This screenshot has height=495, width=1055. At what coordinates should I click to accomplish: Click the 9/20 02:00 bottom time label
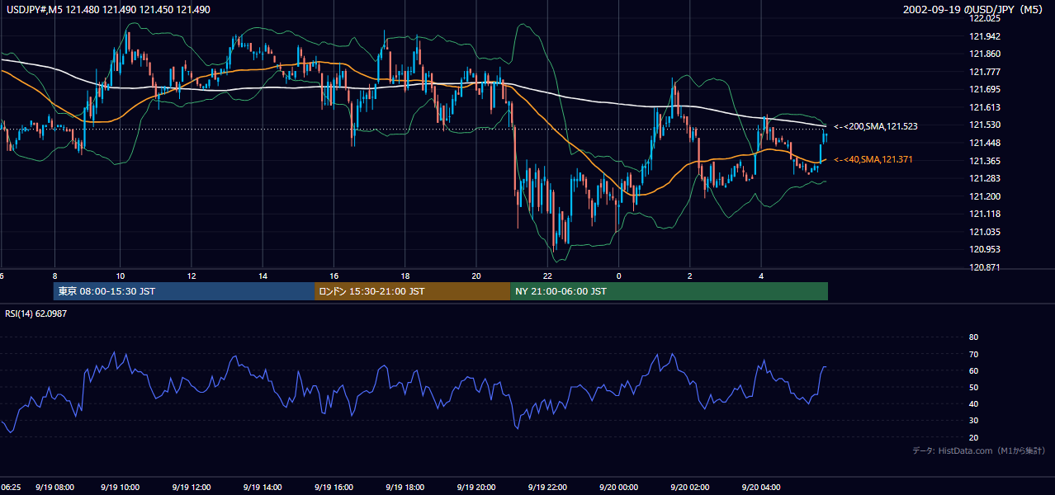point(690,488)
